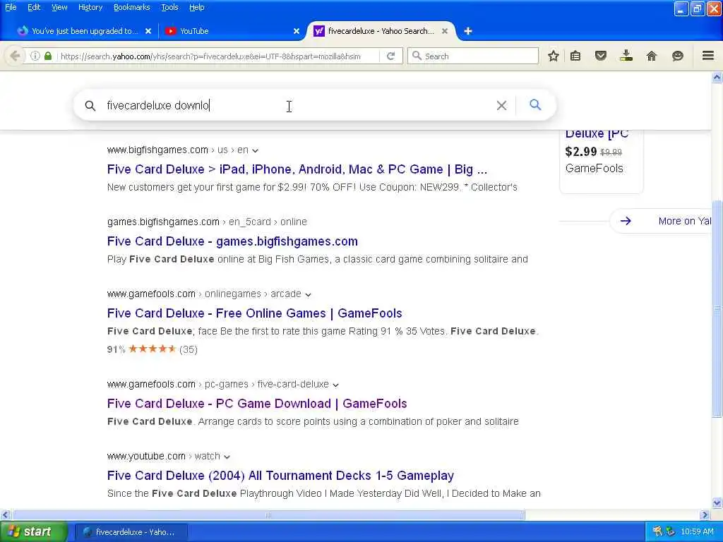723x542 pixels.
Task: Submit search with the blue magnifier button
Action: click(535, 104)
